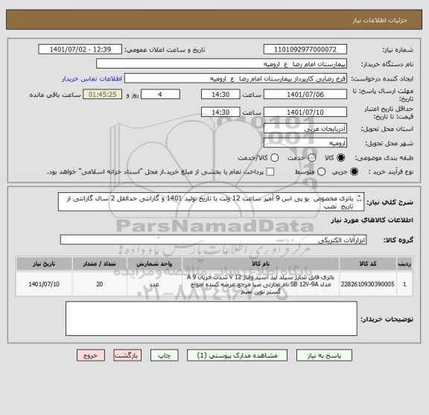The image size is (429, 415).
Task: Click the unit cell عدد
Action: [154, 284]
